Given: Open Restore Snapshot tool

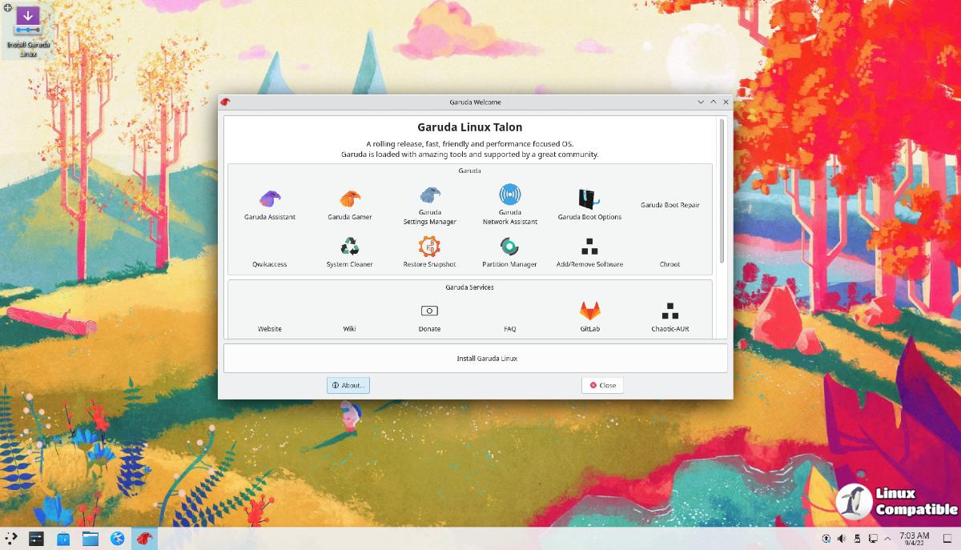Looking at the screenshot, I should tap(429, 251).
